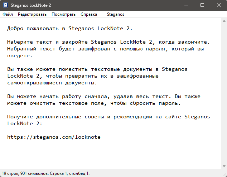Place cursor in line starting 'Вы также можете поместить'
Image resolution: width=227 pixels, height=177 pixels.
coord(97,69)
